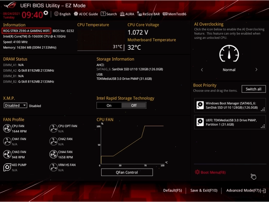The width and height of the screenshot is (269, 202).
Task: Grab Windows Boot Manager drag handle
Action: point(263,110)
